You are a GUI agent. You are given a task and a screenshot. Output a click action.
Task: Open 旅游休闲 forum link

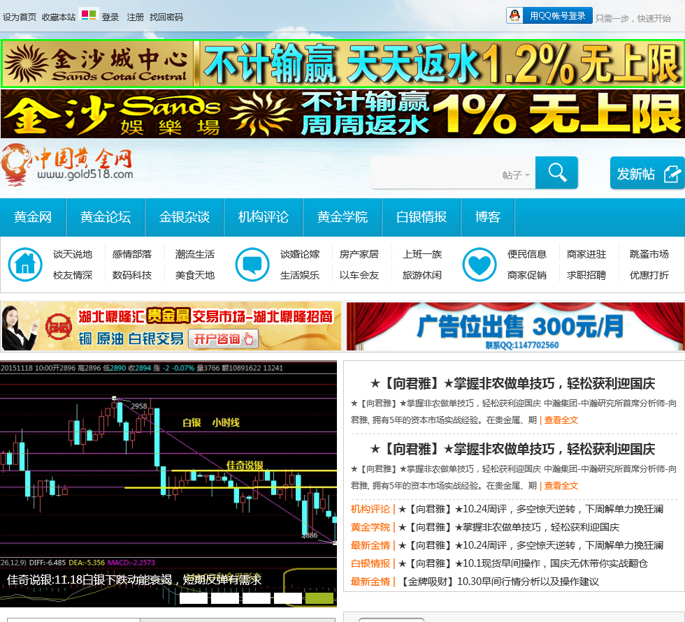coord(422,275)
